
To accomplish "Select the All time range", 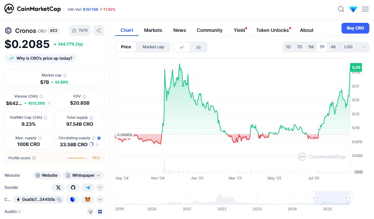I will [x=333, y=47].
